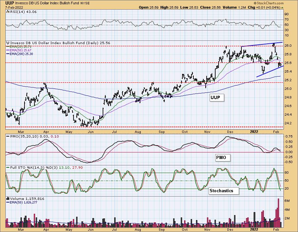This screenshot has height=232, width=298.
Task: Click the EMA(50) 1,826,277 volume legend
Action: point(24,203)
